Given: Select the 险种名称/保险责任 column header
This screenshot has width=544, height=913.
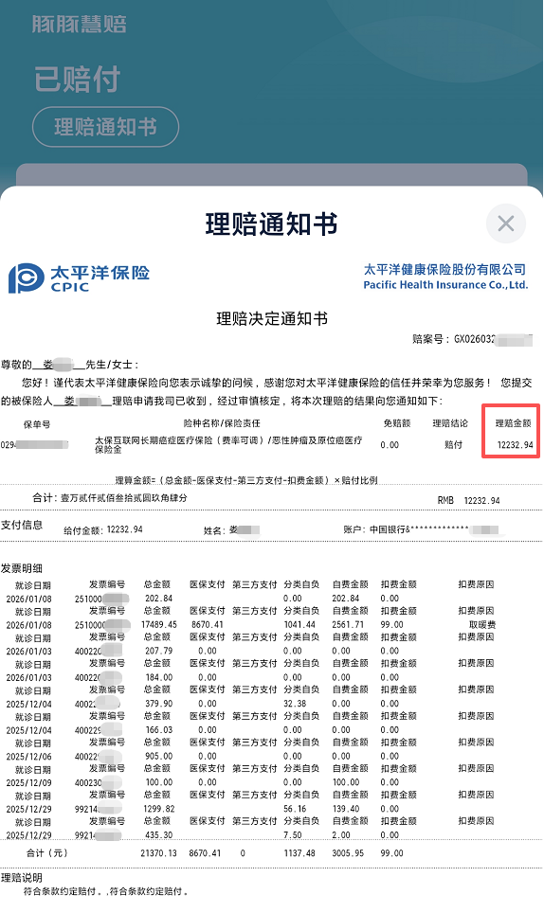Looking at the screenshot, I should click(x=222, y=423).
